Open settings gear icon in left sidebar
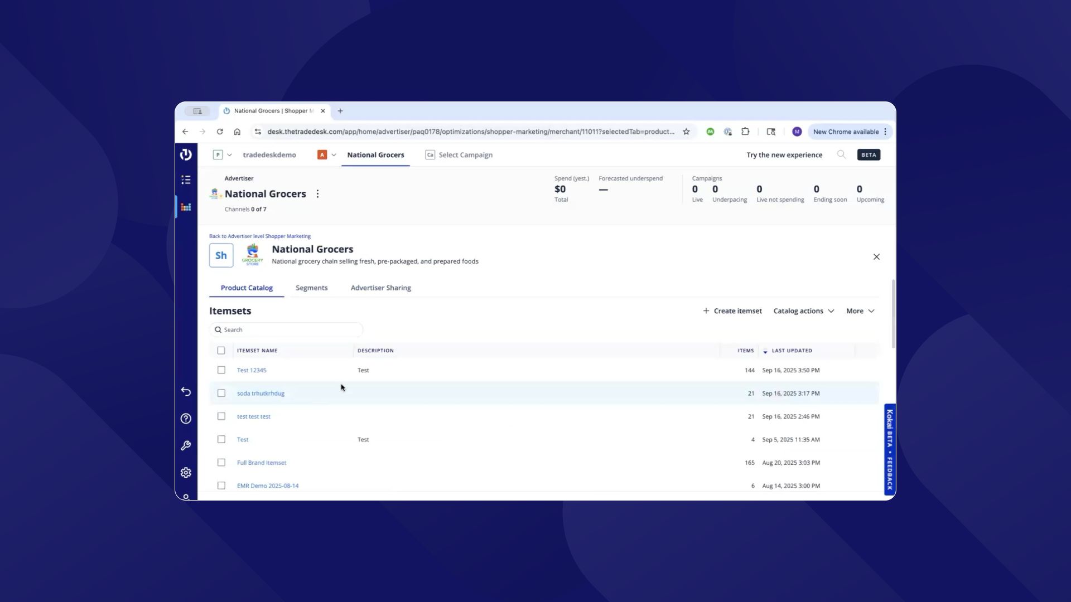1071x602 pixels. (x=186, y=473)
